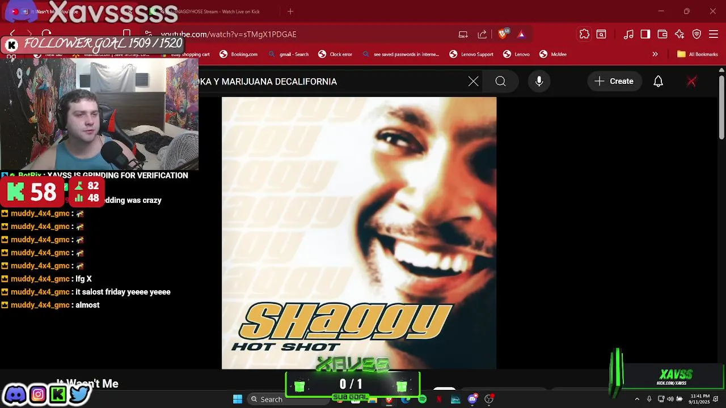The width and height of the screenshot is (726, 408).
Task: Open the Leo AI sparkle icon
Action: [679, 35]
